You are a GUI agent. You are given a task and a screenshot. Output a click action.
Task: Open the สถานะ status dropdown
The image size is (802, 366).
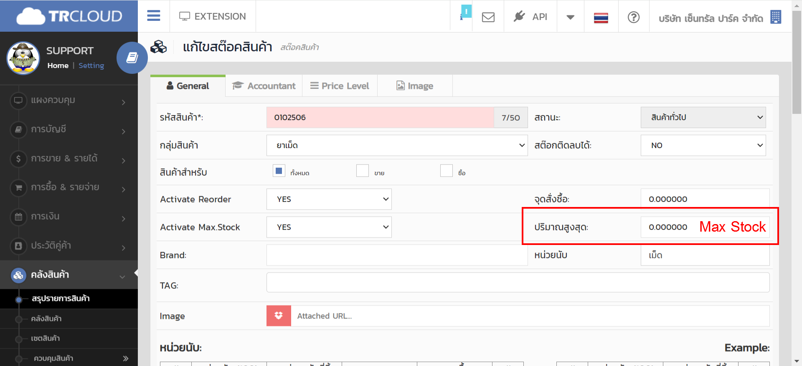(703, 117)
